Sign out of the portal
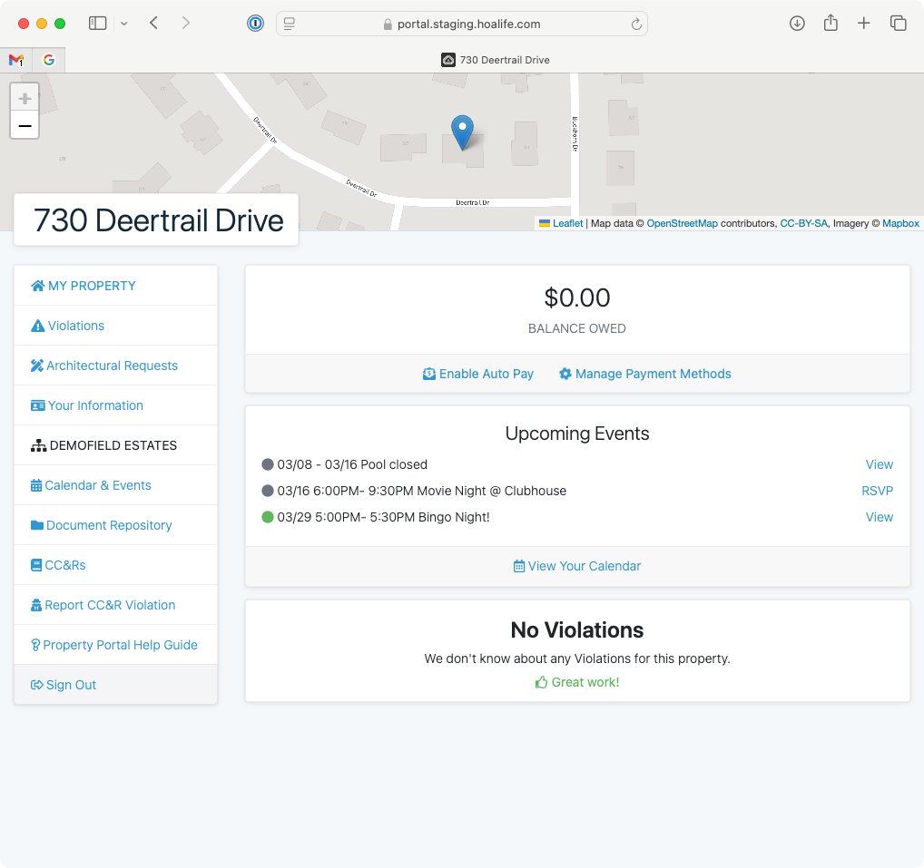 (71, 685)
